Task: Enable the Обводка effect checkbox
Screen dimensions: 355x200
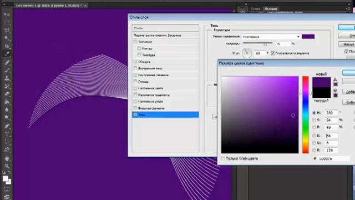Action: click(x=135, y=62)
